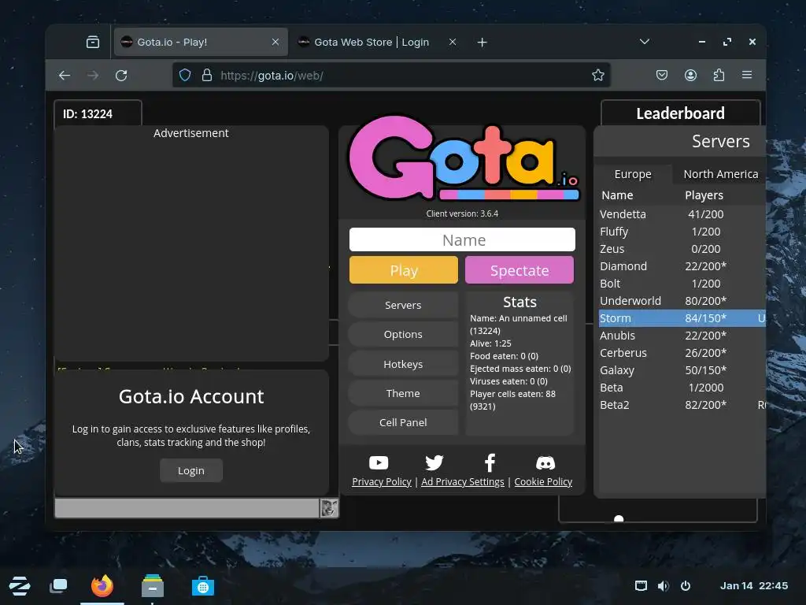806x605 pixels.
Task: Select the Anubis server row
Action: 682,336
